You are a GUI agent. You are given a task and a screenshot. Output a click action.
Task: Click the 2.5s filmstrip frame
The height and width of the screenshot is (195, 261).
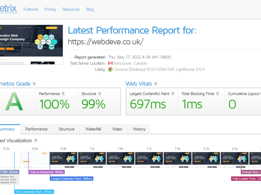point(235,160)
